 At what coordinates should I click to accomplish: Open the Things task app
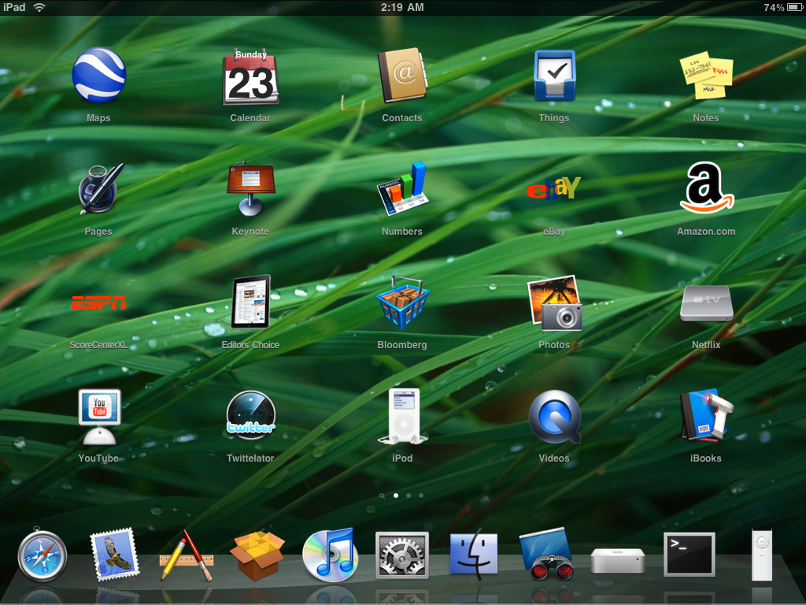(x=554, y=75)
